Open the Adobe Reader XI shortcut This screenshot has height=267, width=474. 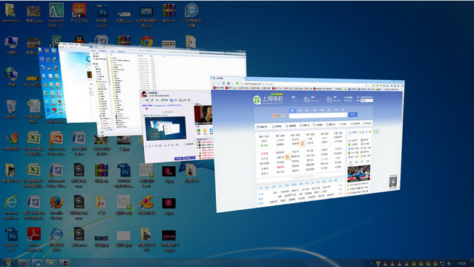33,240
